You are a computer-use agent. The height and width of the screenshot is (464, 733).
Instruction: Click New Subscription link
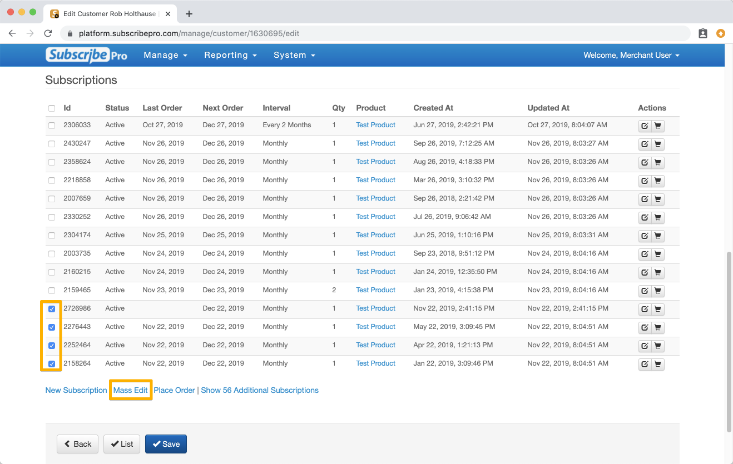point(76,390)
